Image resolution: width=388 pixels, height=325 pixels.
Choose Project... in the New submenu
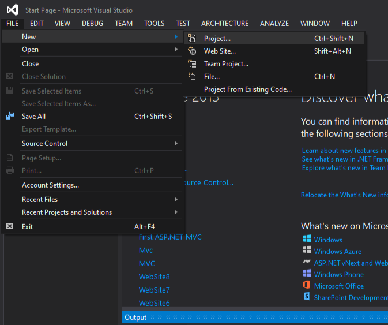274,39
